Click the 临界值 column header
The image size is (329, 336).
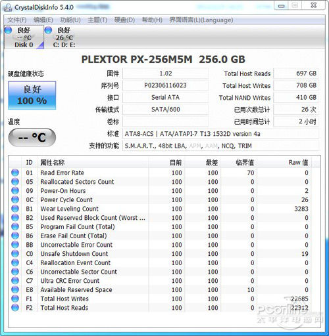(x=239, y=163)
